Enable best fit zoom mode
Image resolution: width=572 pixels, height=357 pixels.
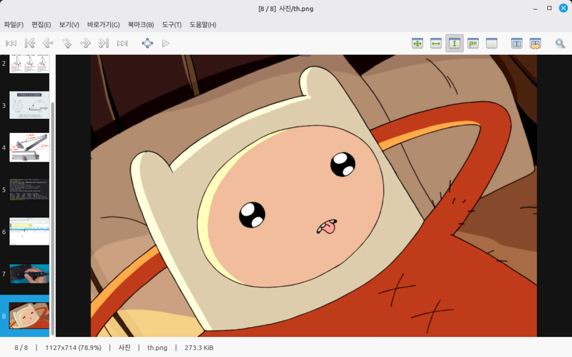pos(417,43)
